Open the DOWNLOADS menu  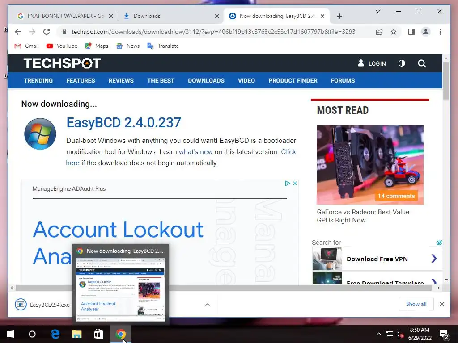point(206,80)
